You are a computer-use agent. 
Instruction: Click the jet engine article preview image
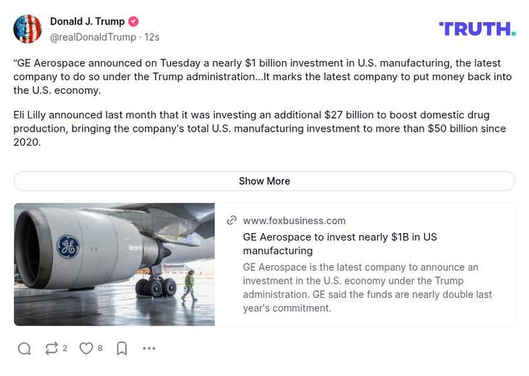(x=113, y=263)
